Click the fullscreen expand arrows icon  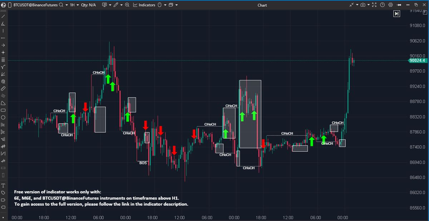click(374, 5)
